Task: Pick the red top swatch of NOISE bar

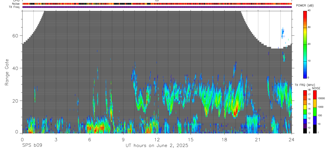Action: click(x=315, y=95)
